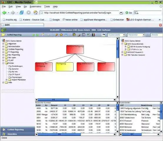Select the red Summe Fertigung box
The width and height of the screenshot is (163, 141).
coord(75,49)
